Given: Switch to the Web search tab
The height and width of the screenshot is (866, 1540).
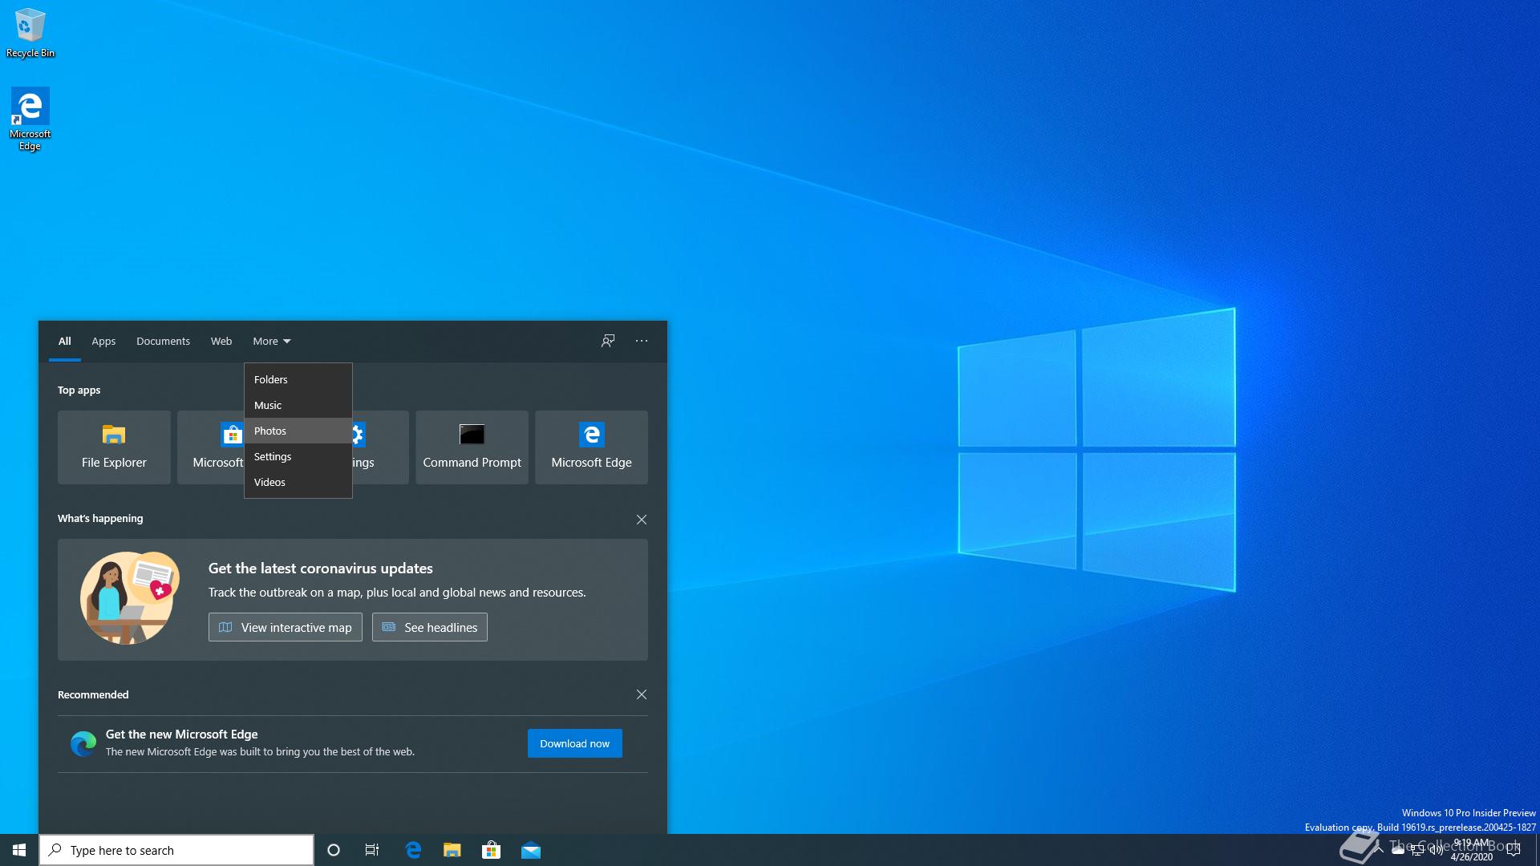Looking at the screenshot, I should [221, 341].
